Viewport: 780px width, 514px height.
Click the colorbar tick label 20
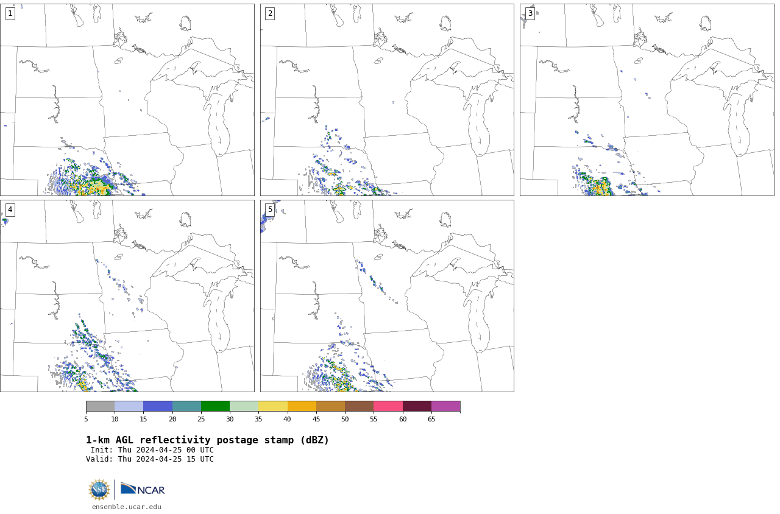pyautogui.click(x=172, y=419)
